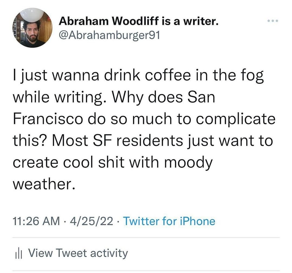Open the @Abrahamburger91 handle
Viewport: 292px width, 273px height.
pos(109,35)
